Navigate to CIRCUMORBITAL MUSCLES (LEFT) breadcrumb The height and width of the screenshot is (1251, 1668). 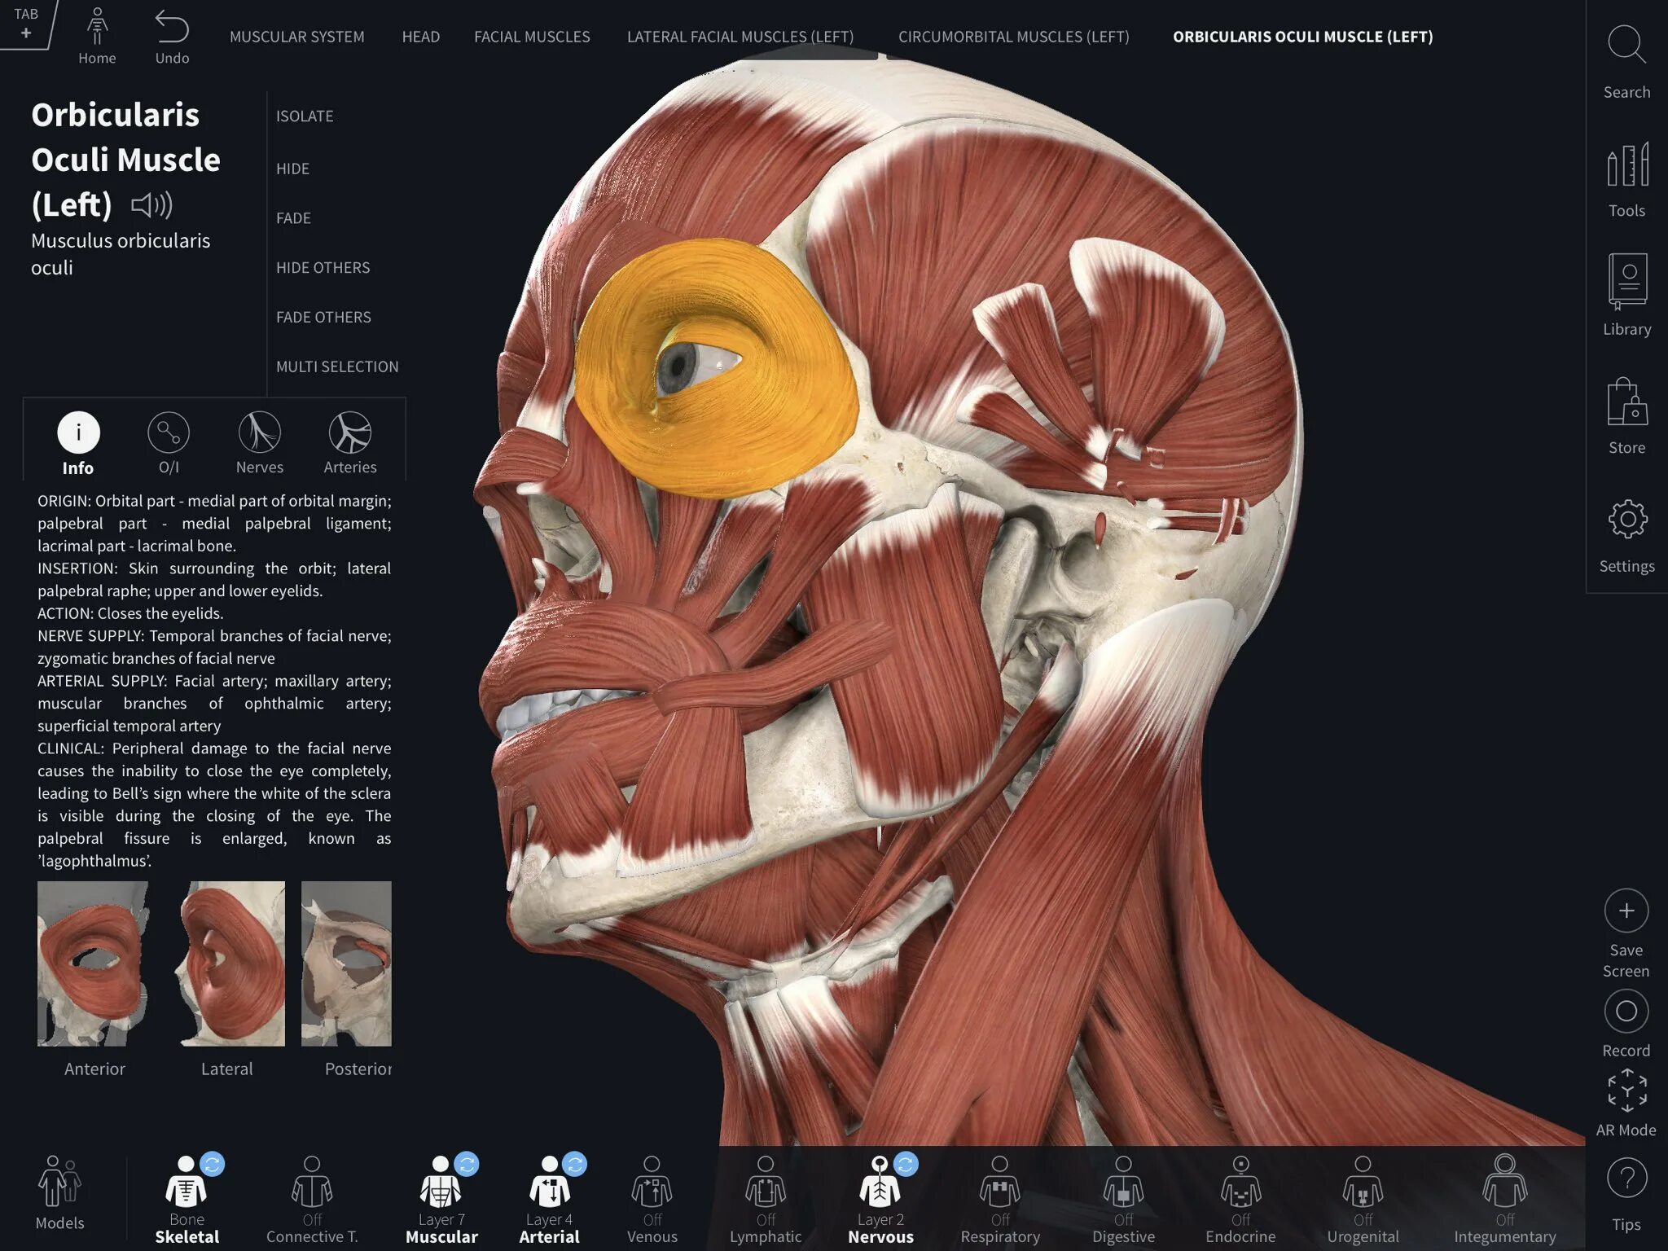[x=1014, y=37]
